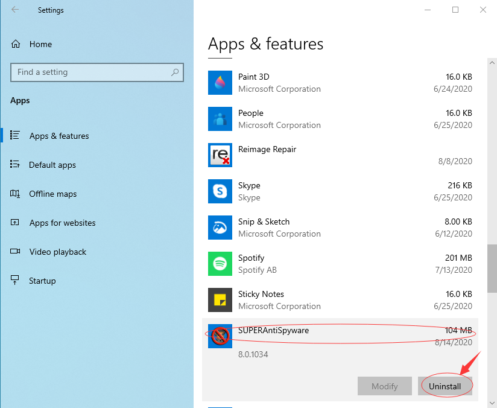The image size is (497, 408).
Task: Maximize the Settings window
Action: 455,10
